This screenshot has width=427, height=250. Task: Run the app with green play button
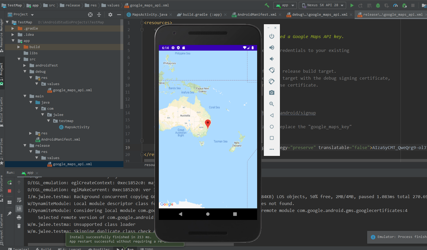click(352, 5)
